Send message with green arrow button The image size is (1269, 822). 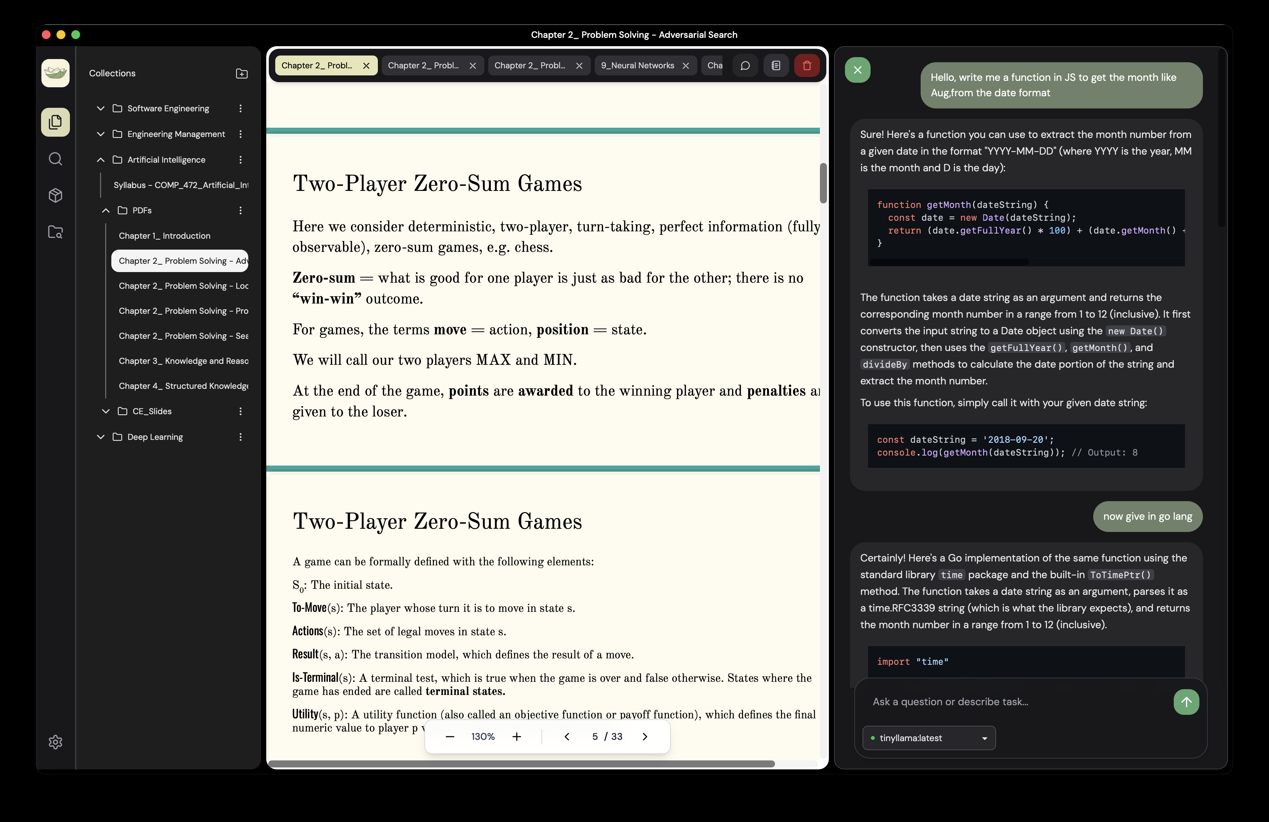[x=1186, y=702]
